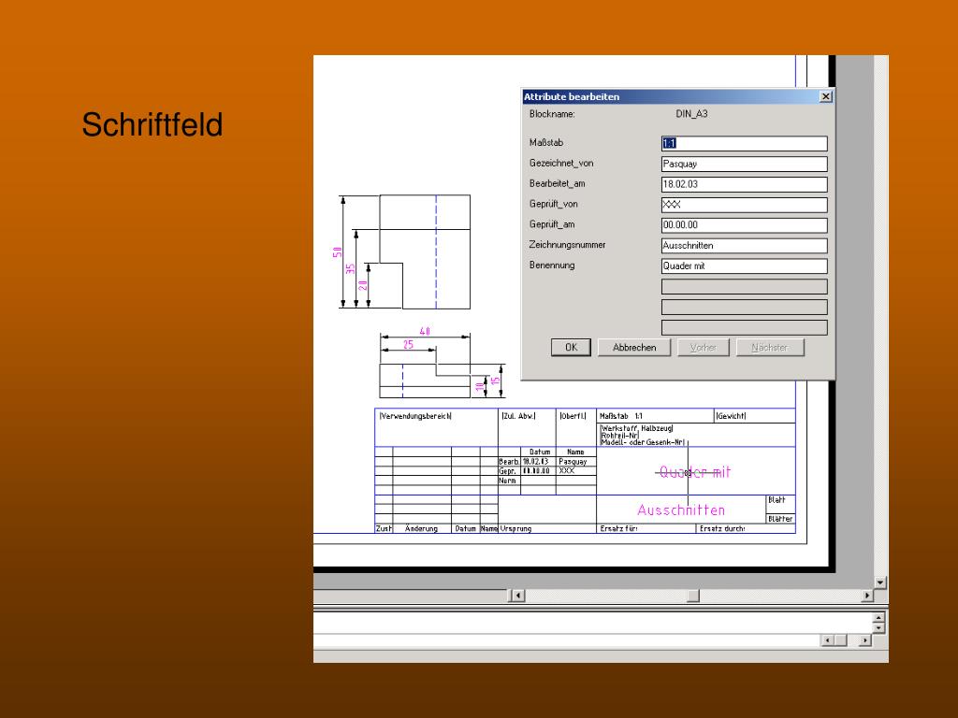This screenshot has width=958, height=718.
Task: Click the DIN_A3 block name text
Action: click(x=691, y=114)
